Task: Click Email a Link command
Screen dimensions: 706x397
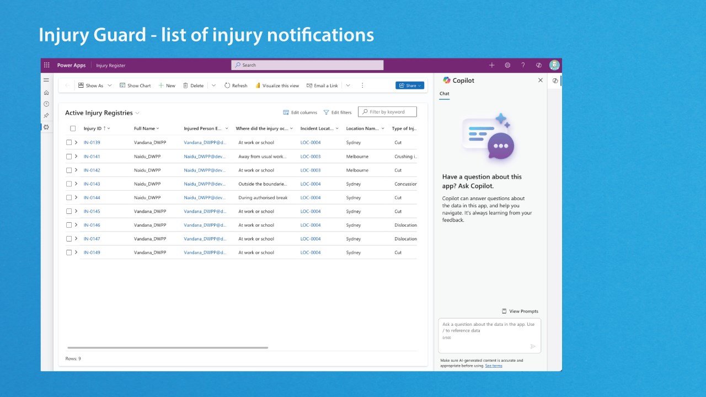Action: pyautogui.click(x=322, y=85)
